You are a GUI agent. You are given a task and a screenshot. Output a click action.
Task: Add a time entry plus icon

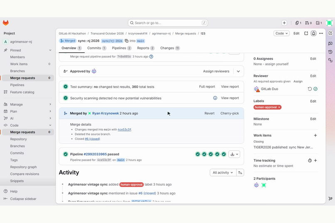315,160
